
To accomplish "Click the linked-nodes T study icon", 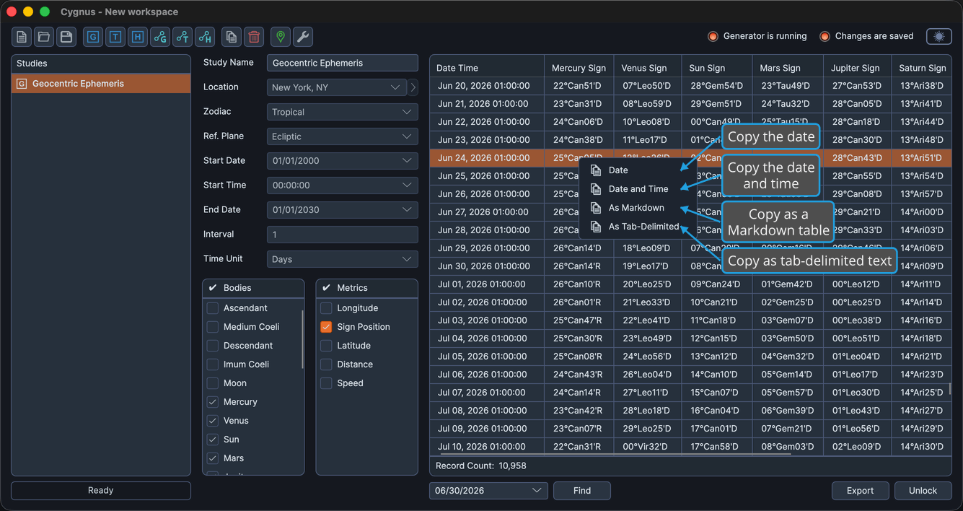I will [183, 37].
